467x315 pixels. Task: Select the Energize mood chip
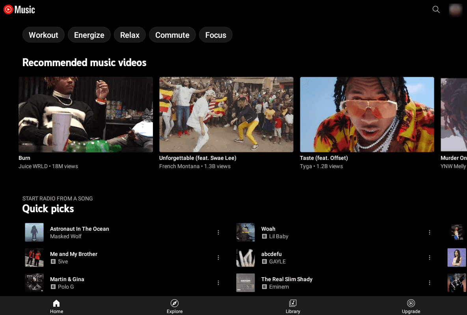click(x=89, y=35)
